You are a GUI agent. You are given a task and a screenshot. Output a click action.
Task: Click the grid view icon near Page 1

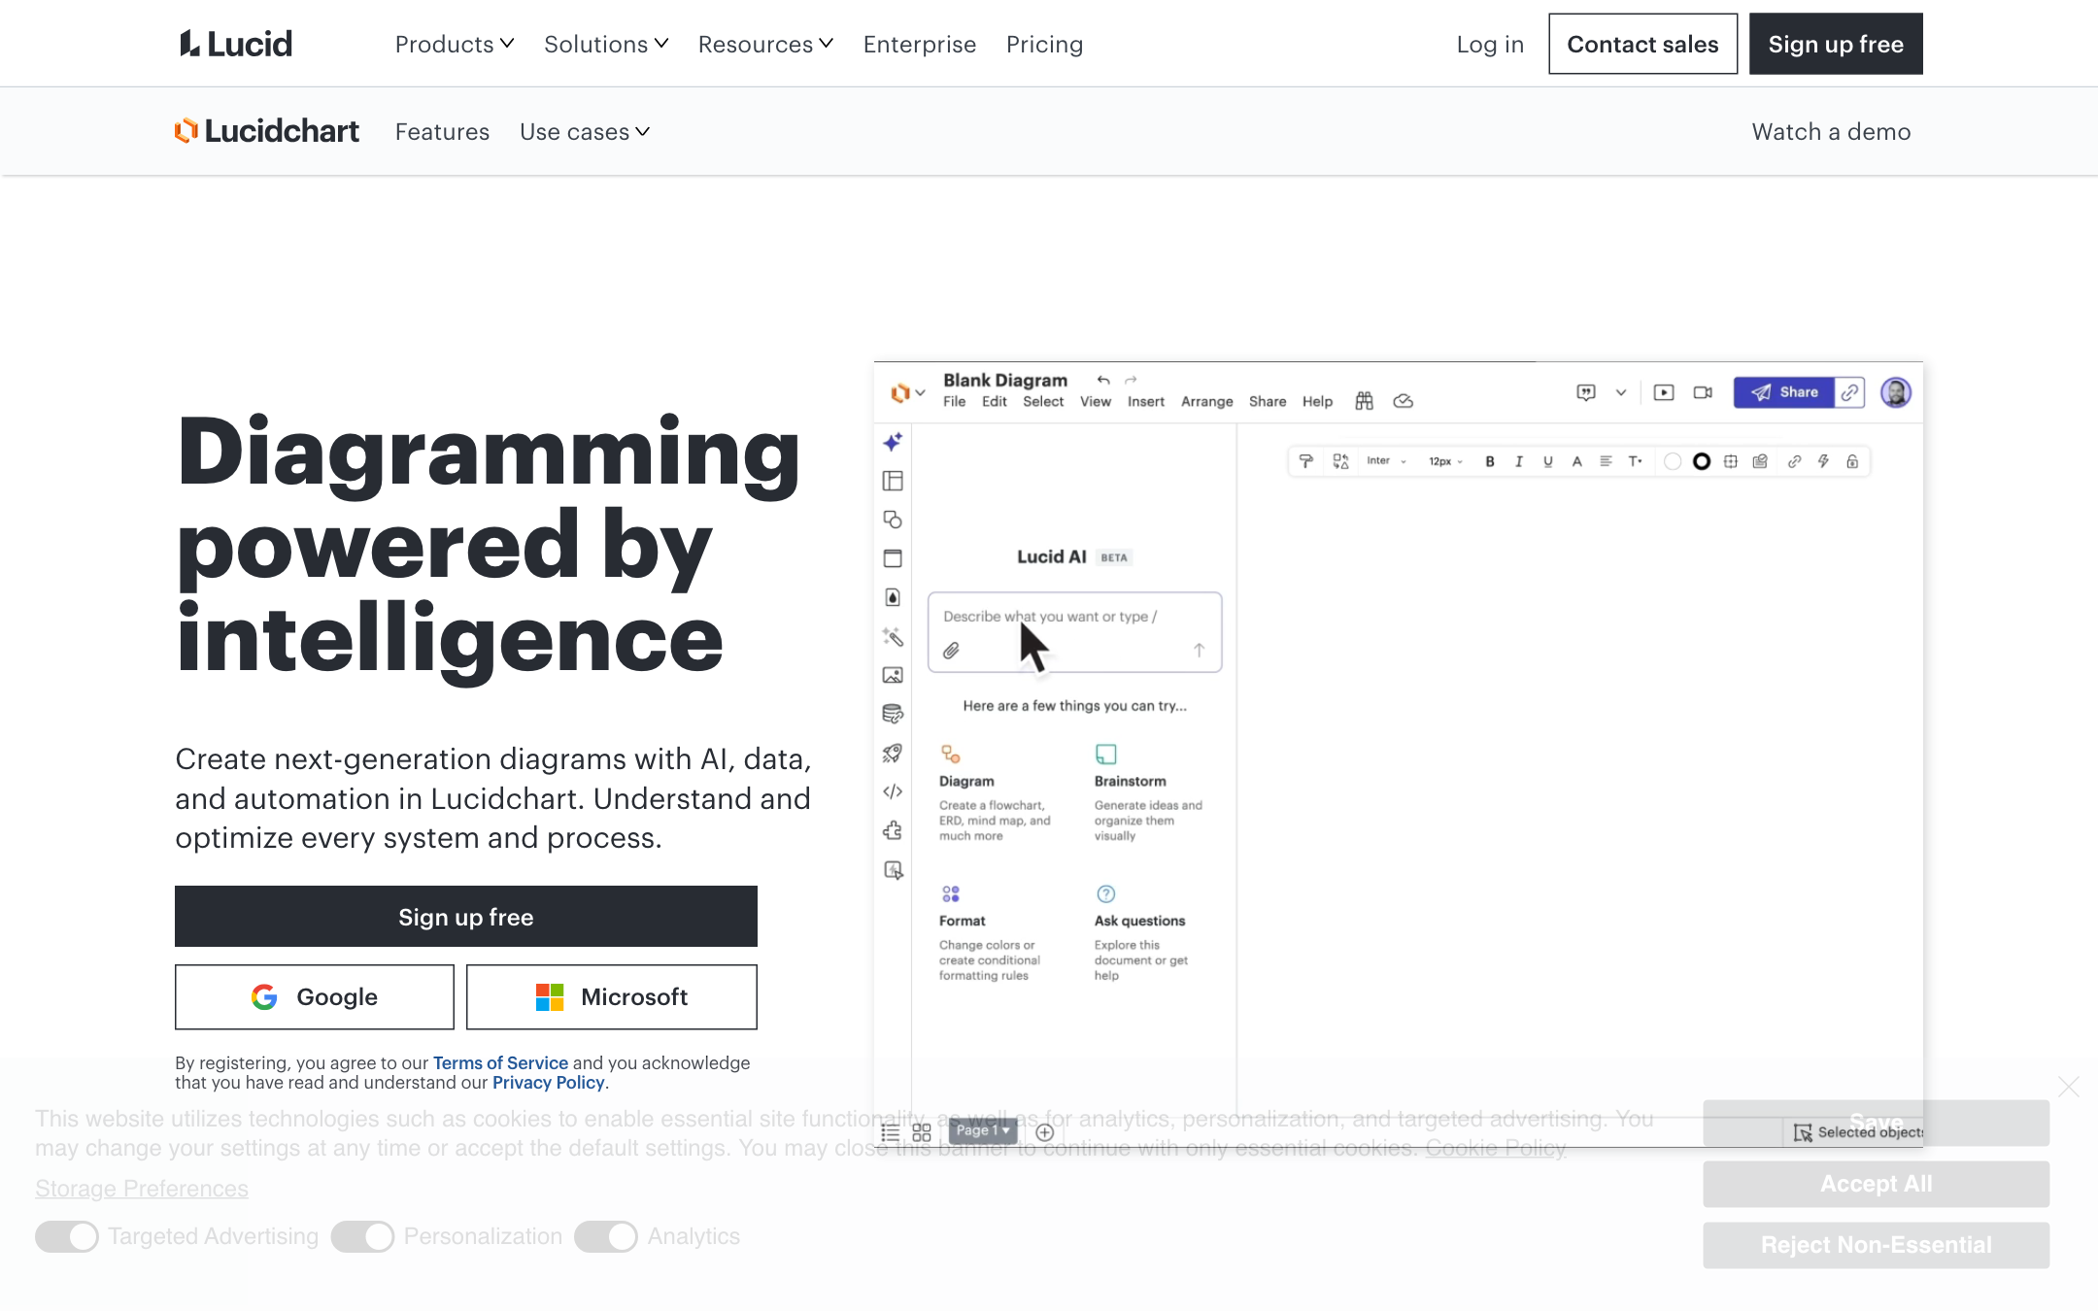(x=922, y=1132)
